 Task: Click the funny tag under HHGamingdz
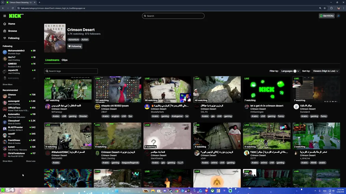[x=281, y=116]
